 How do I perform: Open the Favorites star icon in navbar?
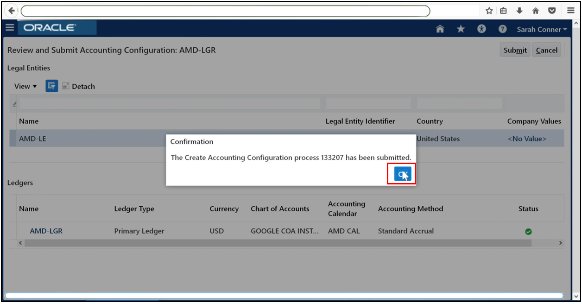point(461,28)
